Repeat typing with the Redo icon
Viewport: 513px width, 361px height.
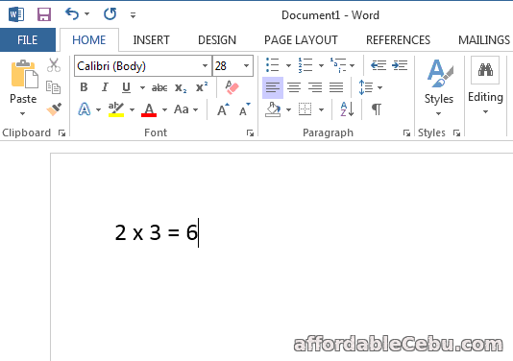coord(110,14)
